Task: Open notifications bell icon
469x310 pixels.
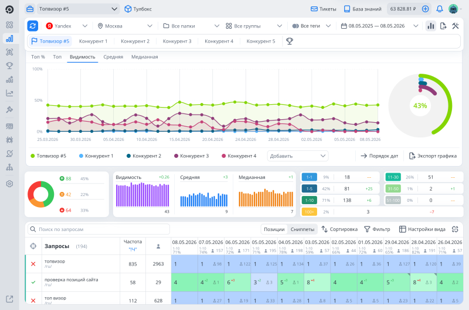Action: [439, 9]
